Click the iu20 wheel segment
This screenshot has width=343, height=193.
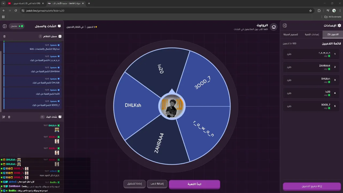(160, 69)
